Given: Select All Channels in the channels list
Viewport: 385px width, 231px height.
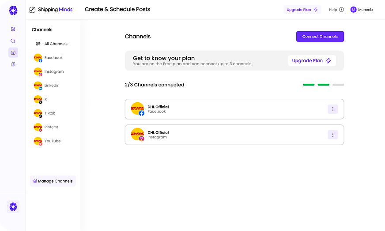Looking at the screenshot, I should point(56,44).
